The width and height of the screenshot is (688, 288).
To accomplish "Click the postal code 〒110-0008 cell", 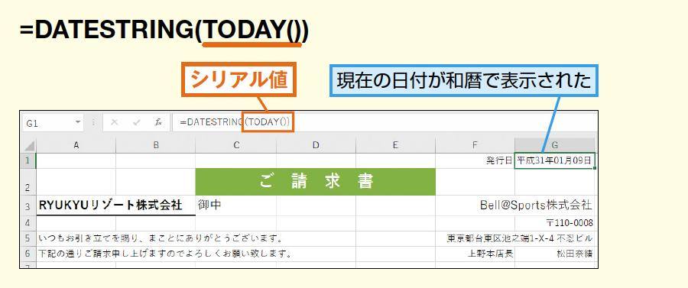I will coord(555,223).
